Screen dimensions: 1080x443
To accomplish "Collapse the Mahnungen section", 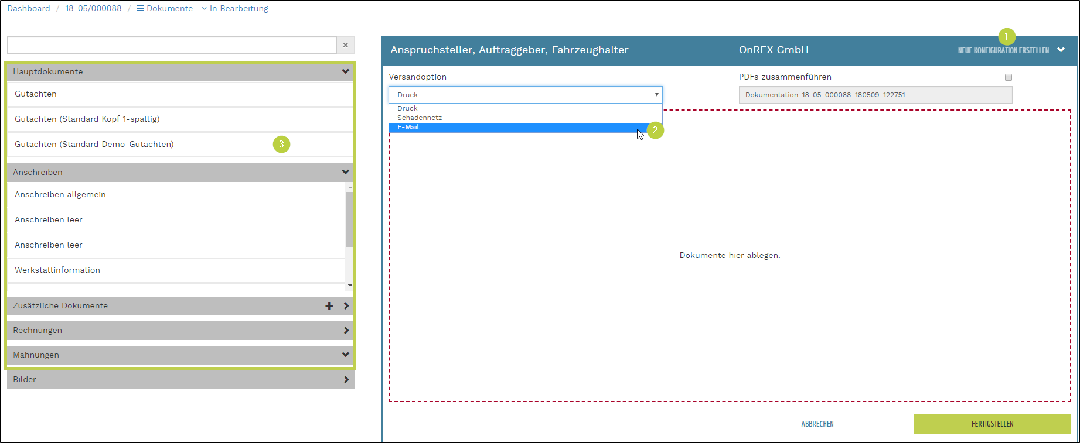I will [345, 355].
